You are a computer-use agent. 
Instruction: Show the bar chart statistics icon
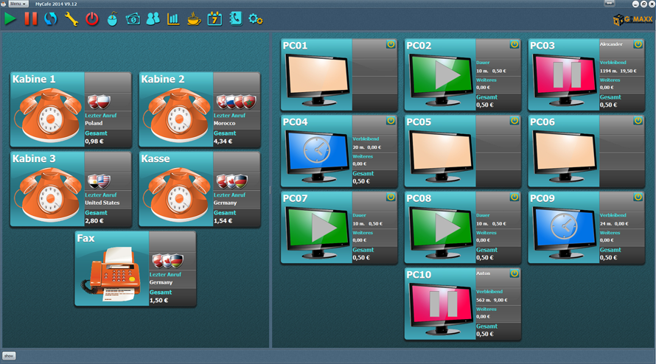(173, 19)
